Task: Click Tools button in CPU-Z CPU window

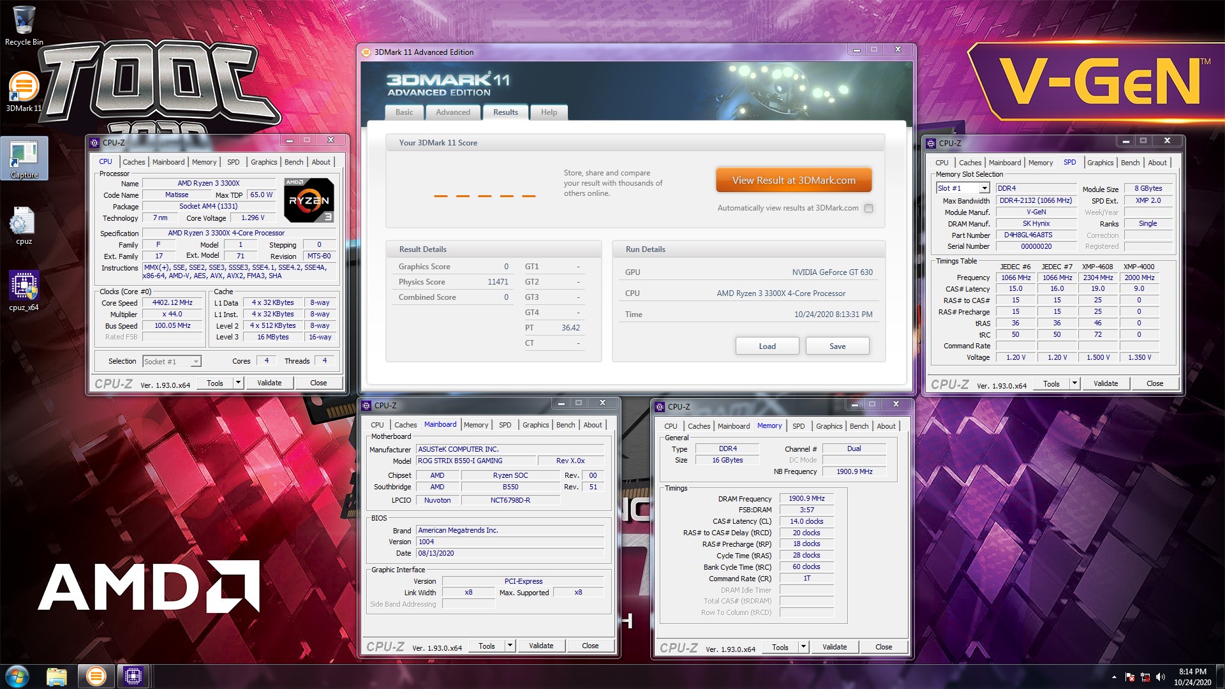Action: (x=215, y=383)
